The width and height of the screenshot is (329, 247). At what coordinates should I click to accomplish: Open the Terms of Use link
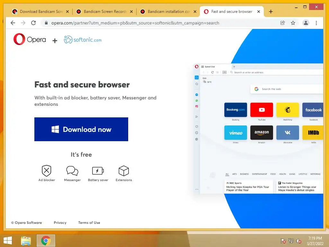click(89, 223)
